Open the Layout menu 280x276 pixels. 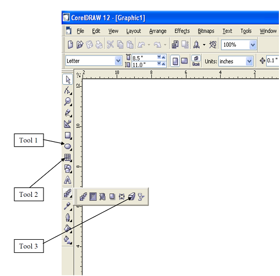pos(134,31)
